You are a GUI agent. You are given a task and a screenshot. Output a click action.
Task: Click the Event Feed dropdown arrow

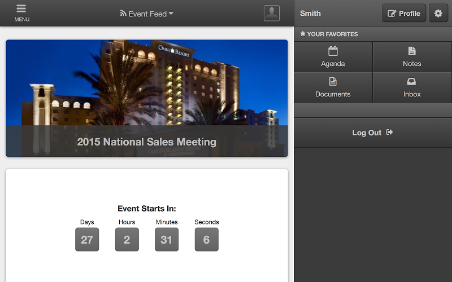pyautogui.click(x=171, y=14)
